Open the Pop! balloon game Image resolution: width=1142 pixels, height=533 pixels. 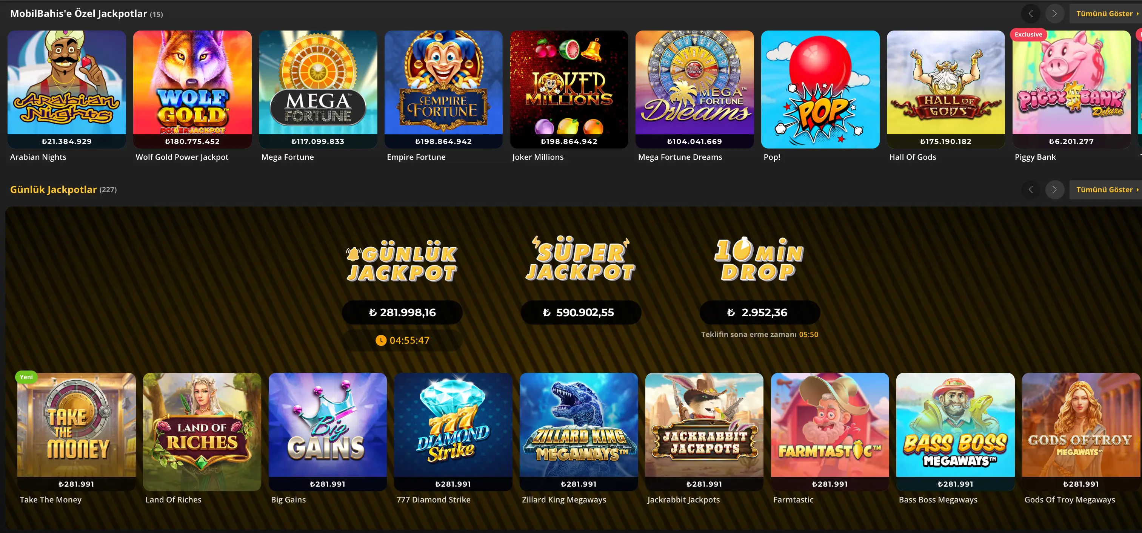(x=820, y=89)
